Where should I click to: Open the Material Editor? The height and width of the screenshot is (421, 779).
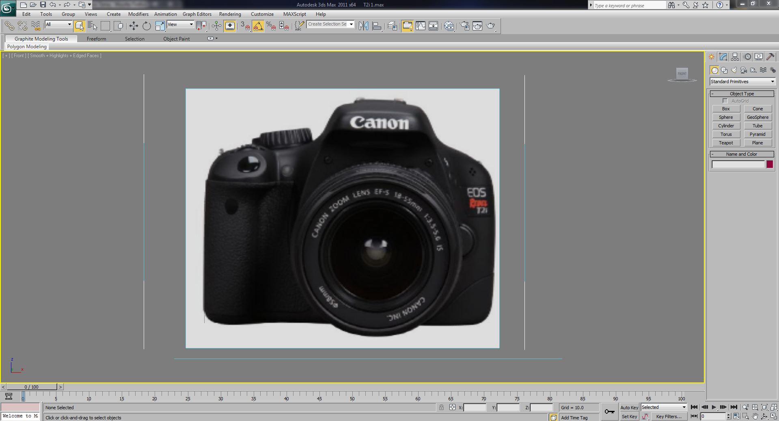[449, 26]
